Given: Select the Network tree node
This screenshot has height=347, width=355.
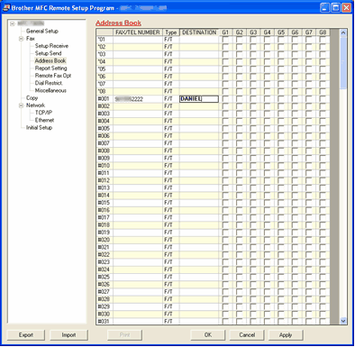Looking at the screenshot, I should click(x=35, y=105).
